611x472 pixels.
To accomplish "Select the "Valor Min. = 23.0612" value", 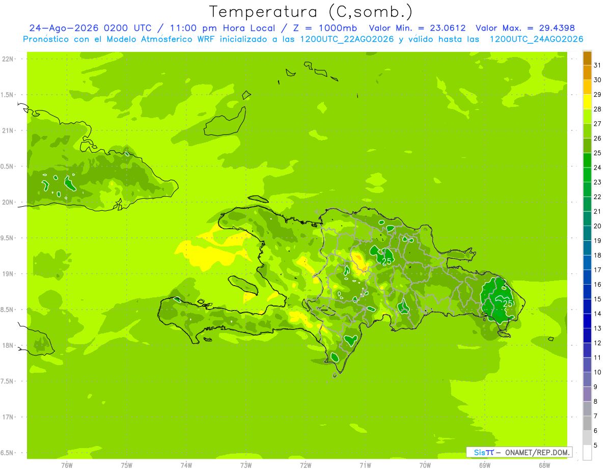I will click(x=418, y=28).
